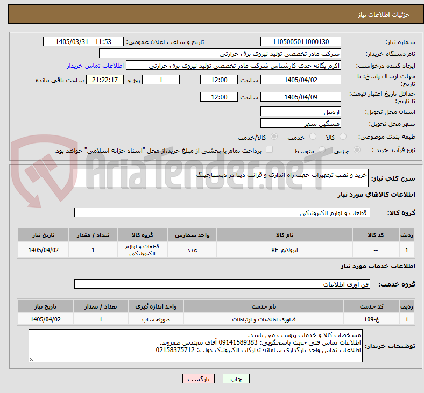Image resolution: width=424 pixels, height=393 pixels.
Task: Click the شماره نیاز field 1105005011000130
Action: (301, 41)
